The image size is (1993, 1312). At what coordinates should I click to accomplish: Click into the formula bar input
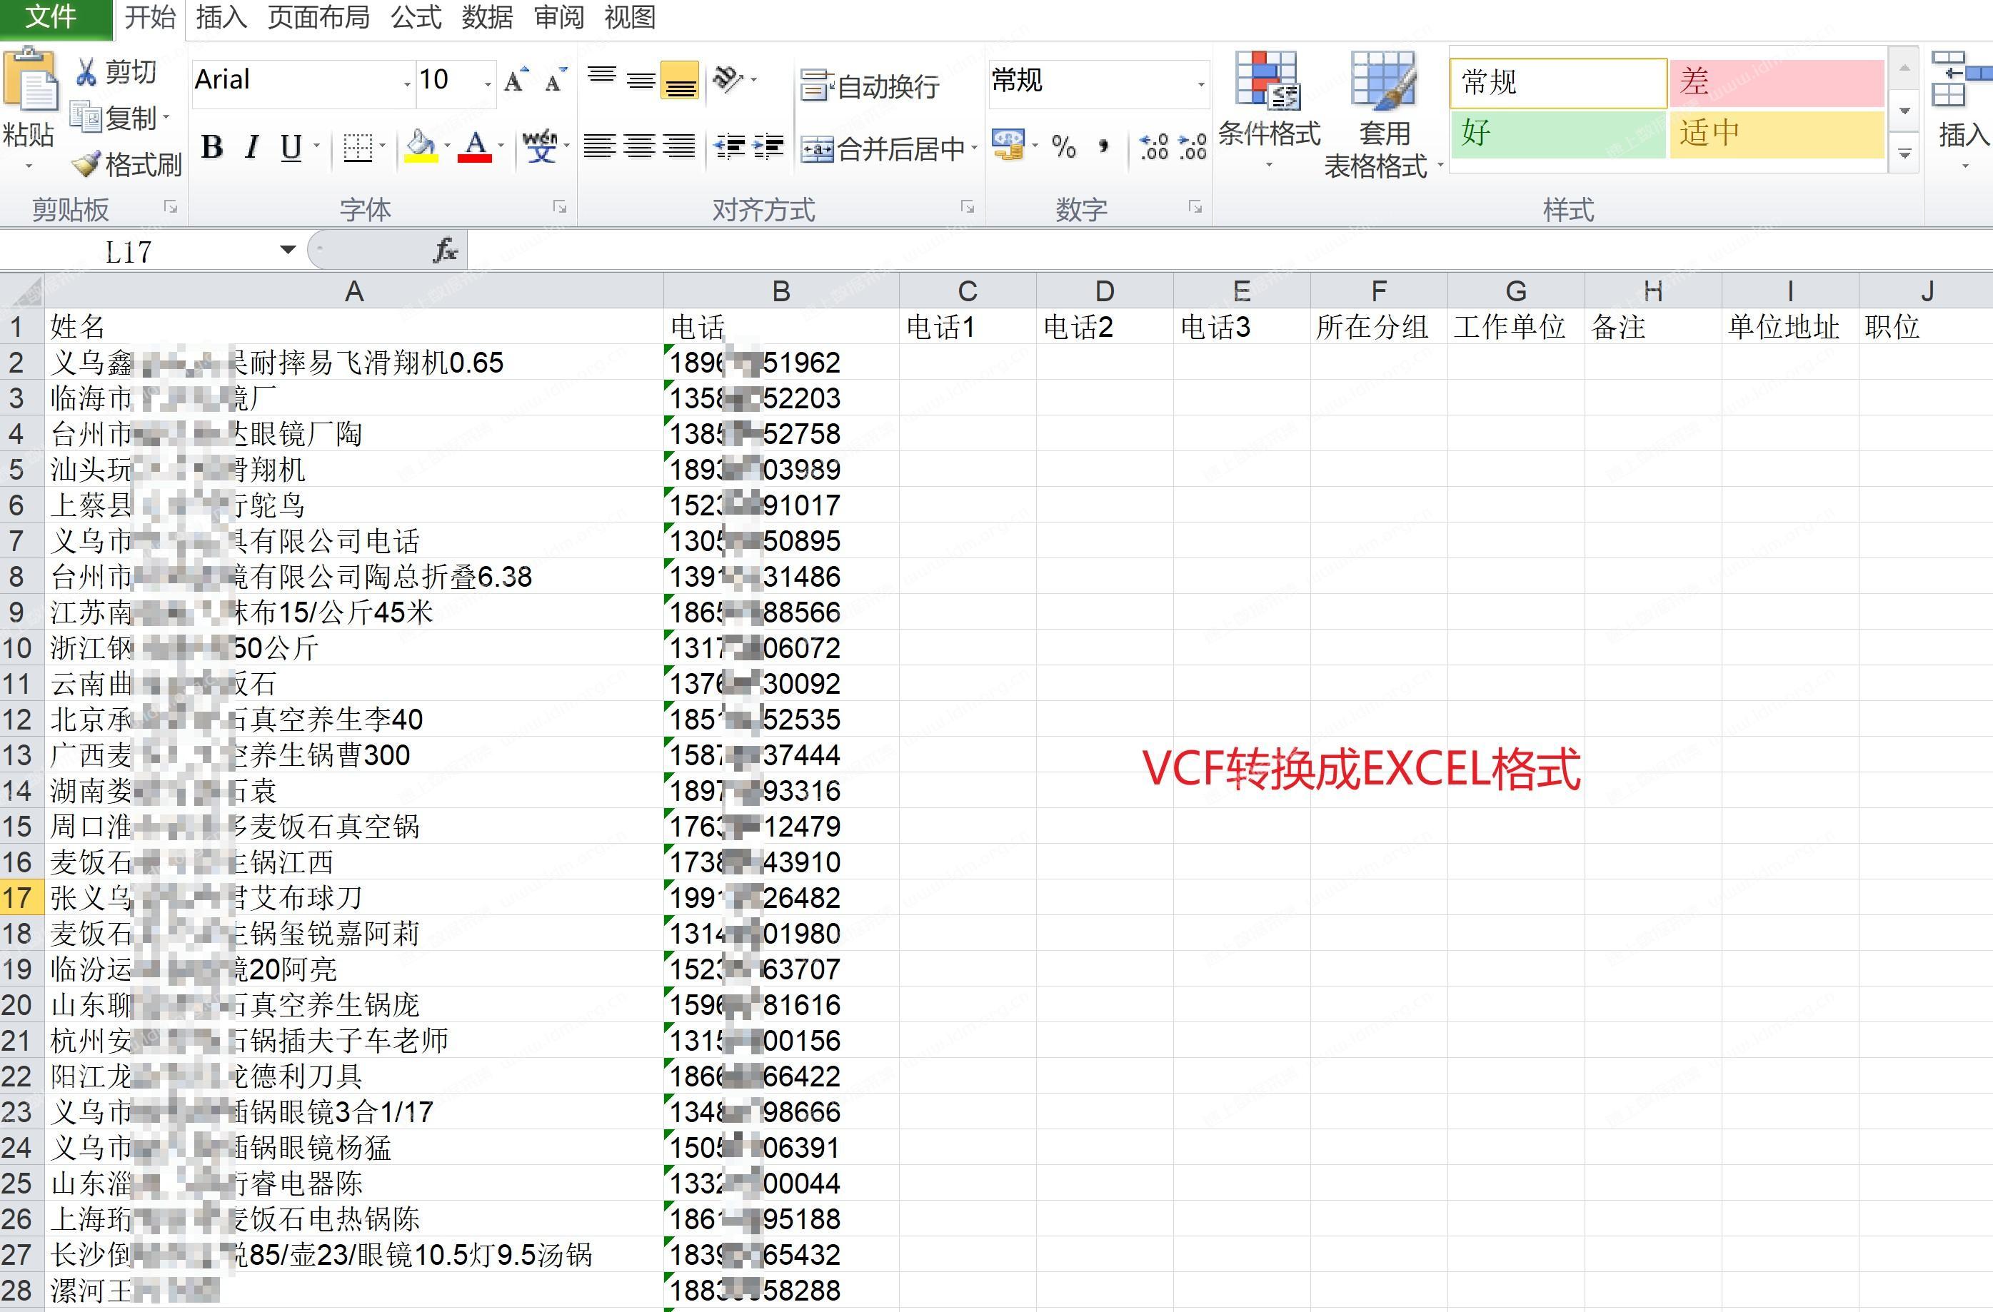[1230, 250]
